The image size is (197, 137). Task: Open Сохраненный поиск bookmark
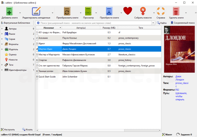[183, 23]
